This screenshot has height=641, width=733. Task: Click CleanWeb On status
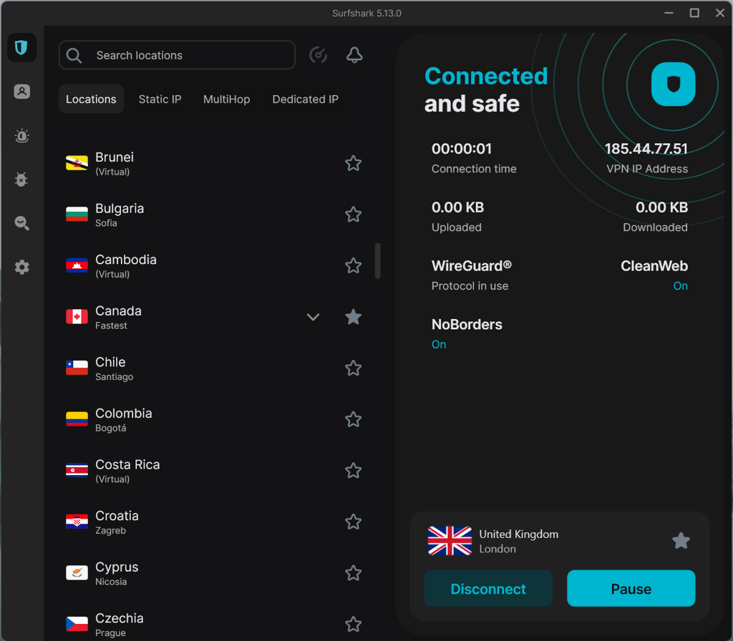click(680, 286)
